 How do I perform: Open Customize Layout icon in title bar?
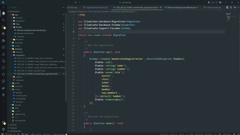coord(220,2)
